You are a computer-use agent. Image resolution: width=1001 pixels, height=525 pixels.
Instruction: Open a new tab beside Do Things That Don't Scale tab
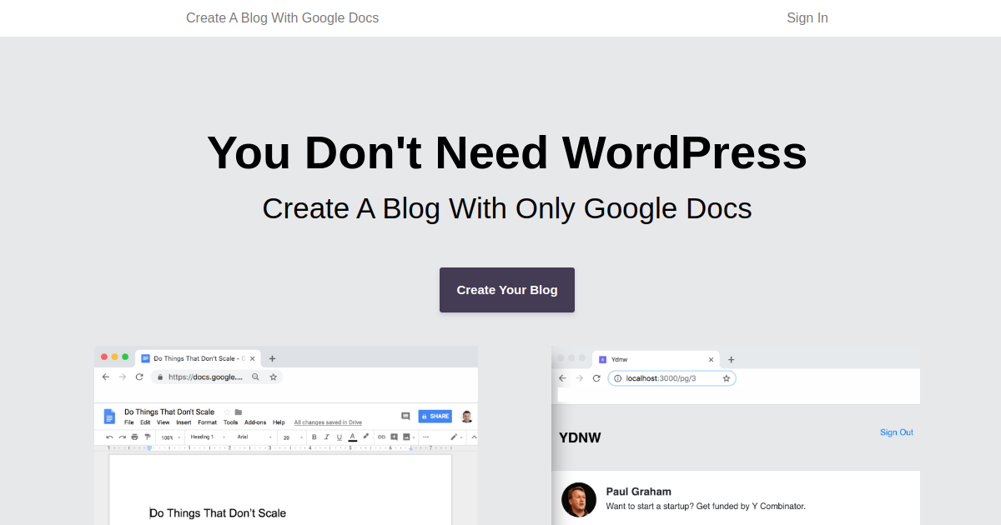tap(272, 358)
